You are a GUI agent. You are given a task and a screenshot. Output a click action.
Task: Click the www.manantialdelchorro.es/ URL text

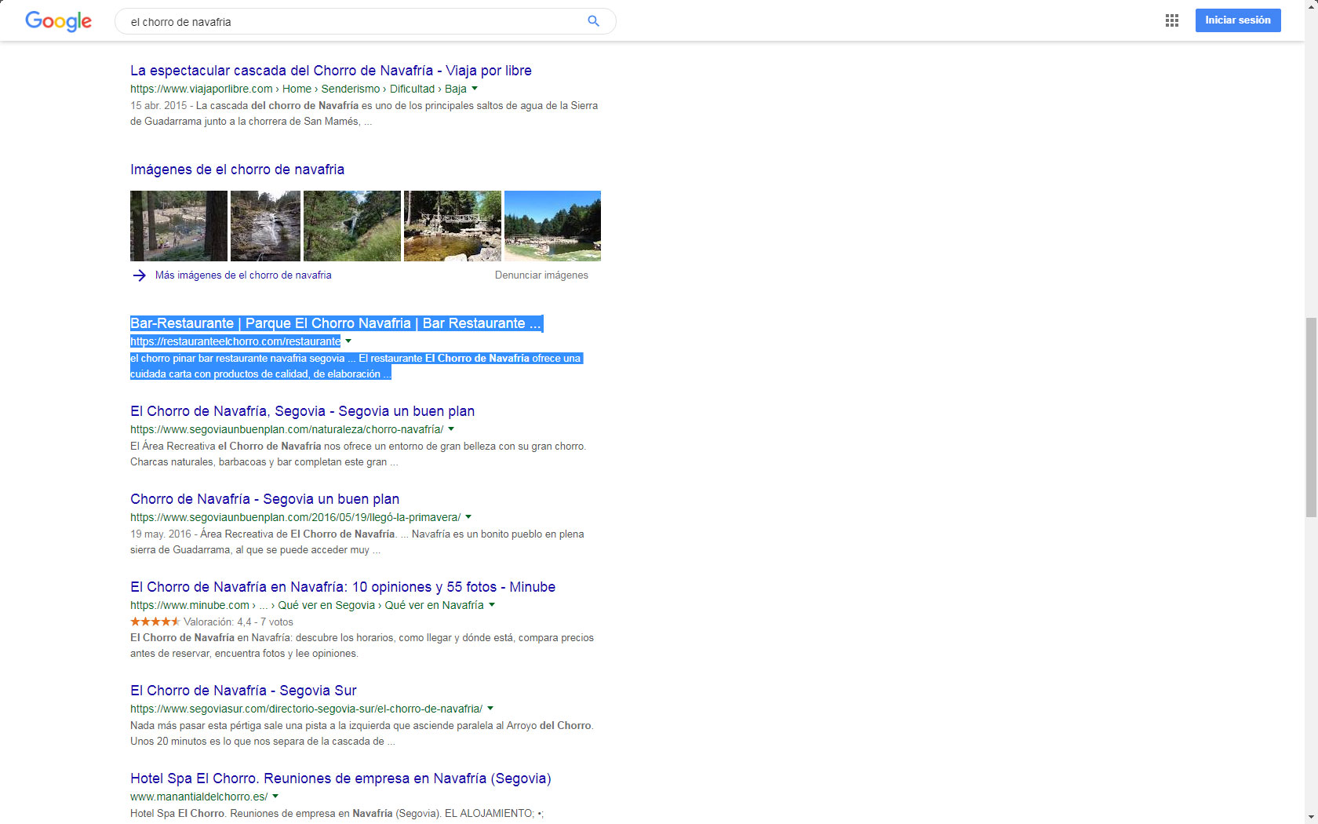[198, 797]
